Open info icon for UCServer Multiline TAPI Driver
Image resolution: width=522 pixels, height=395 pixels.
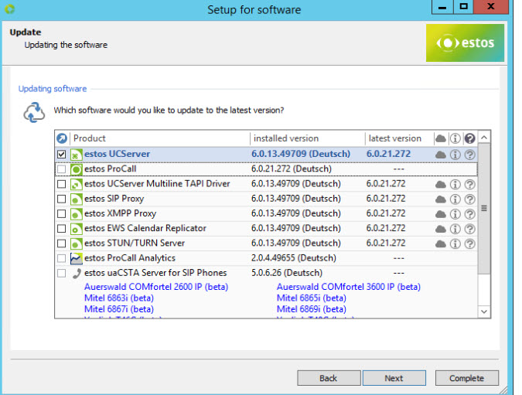click(x=455, y=185)
